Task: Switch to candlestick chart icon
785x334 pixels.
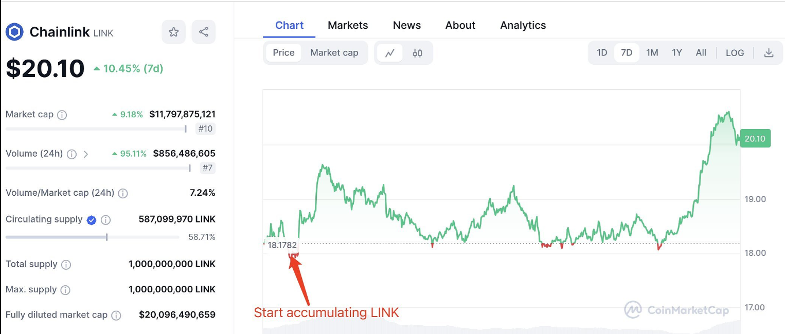Action: point(417,53)
